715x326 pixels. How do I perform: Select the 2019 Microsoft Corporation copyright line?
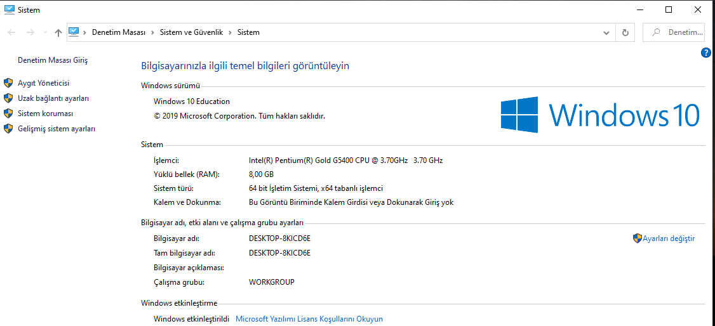coord(240,116)
